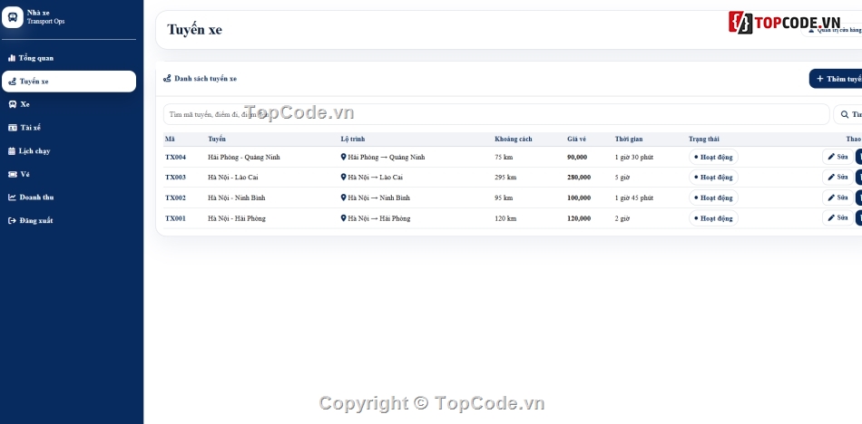Click route name Hà Nội - Hải Phòng
The height and width of the screenshot is (424, 862).
tap(237, 218)
